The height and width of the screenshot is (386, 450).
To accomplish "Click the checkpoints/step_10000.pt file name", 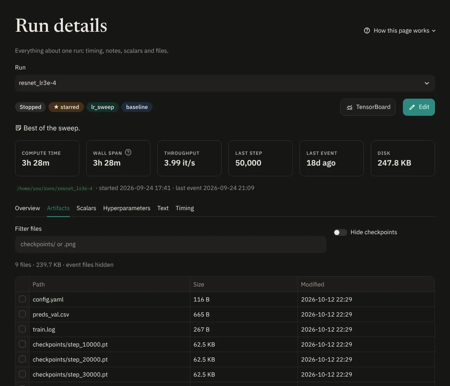I will pyautogui.click(x=70, y=344).
